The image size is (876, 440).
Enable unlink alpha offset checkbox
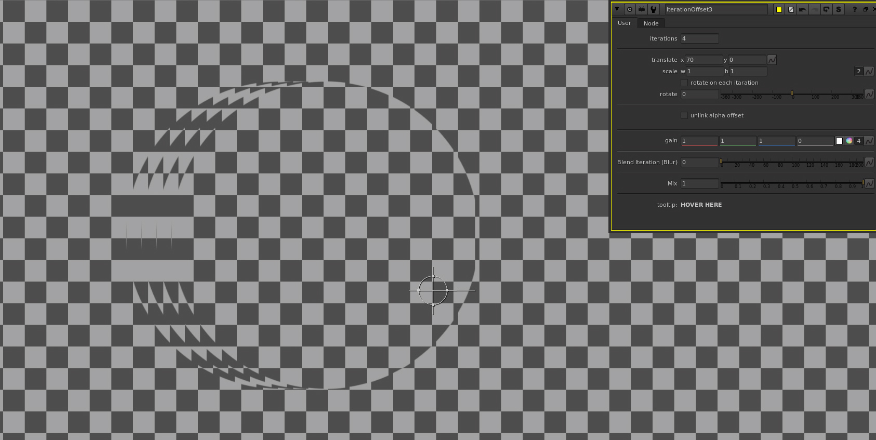[x=684, y=115]
